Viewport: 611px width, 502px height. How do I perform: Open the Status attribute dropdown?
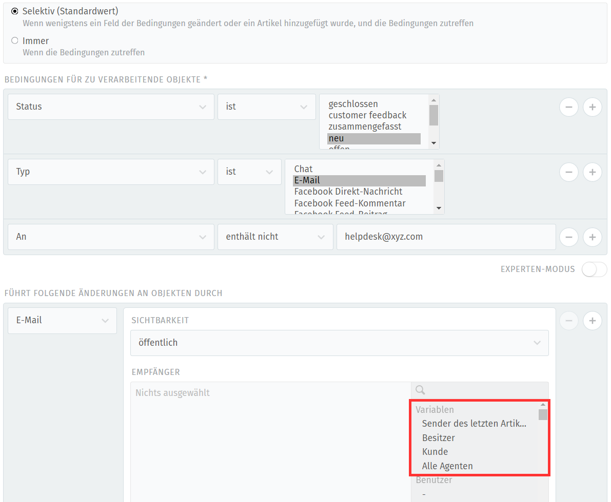111,107
